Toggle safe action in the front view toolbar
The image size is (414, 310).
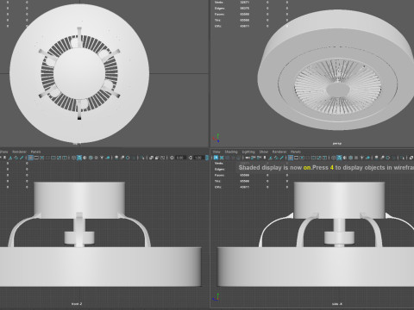pos(59,158)
